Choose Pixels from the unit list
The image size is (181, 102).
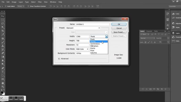[x=99, y=39]
